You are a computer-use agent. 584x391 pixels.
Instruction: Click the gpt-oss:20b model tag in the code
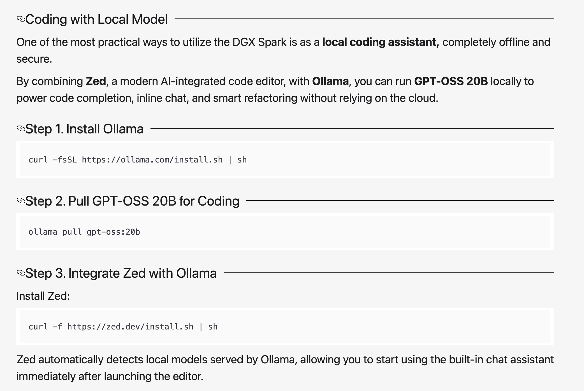coord(113,232)
